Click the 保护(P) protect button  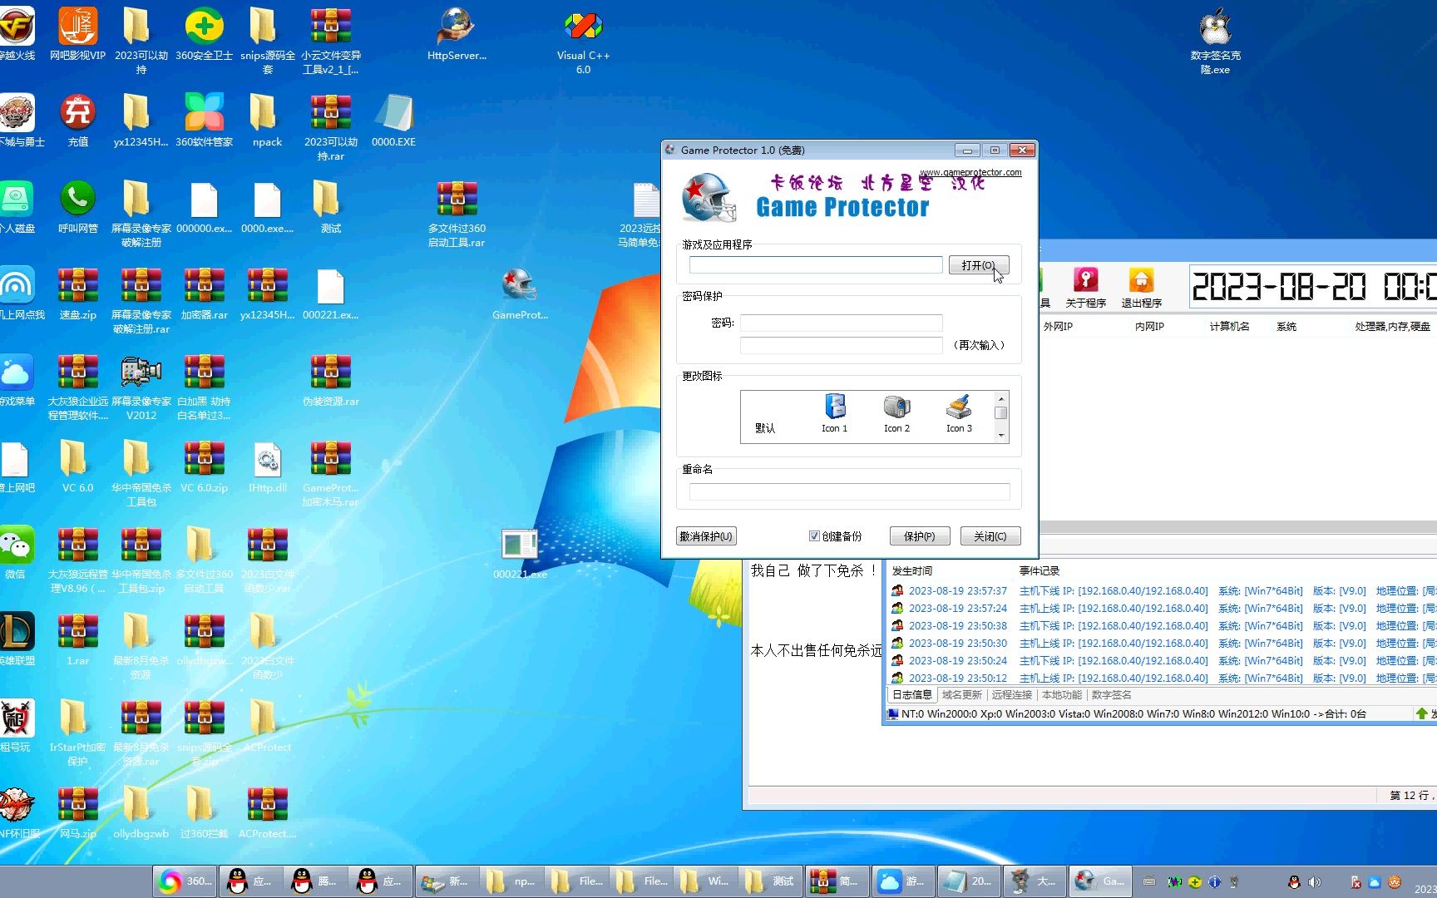tap(919, 536)
